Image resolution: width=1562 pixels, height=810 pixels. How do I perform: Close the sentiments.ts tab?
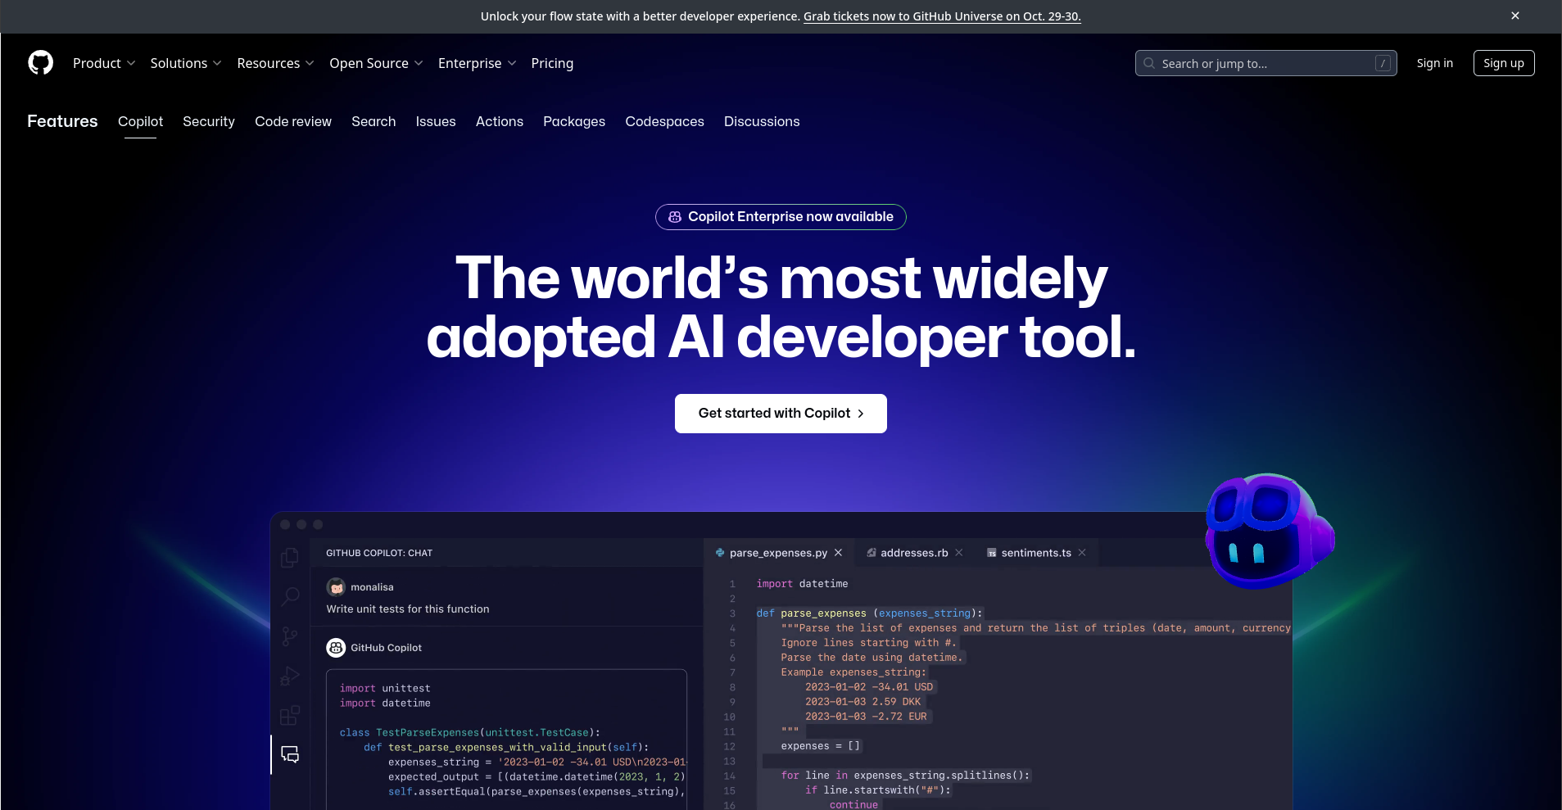coord(1082,553)
